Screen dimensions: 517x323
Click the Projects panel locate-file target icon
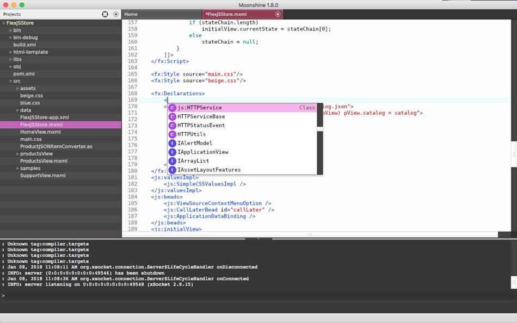click(x=105, y=14)
